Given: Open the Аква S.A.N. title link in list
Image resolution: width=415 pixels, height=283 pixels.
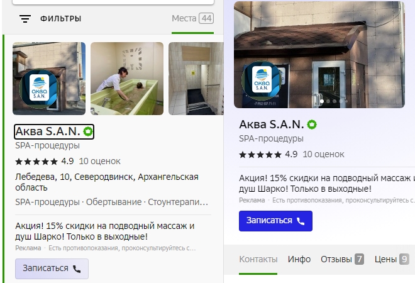Looking at the screenshot, I should click(48, 131).
